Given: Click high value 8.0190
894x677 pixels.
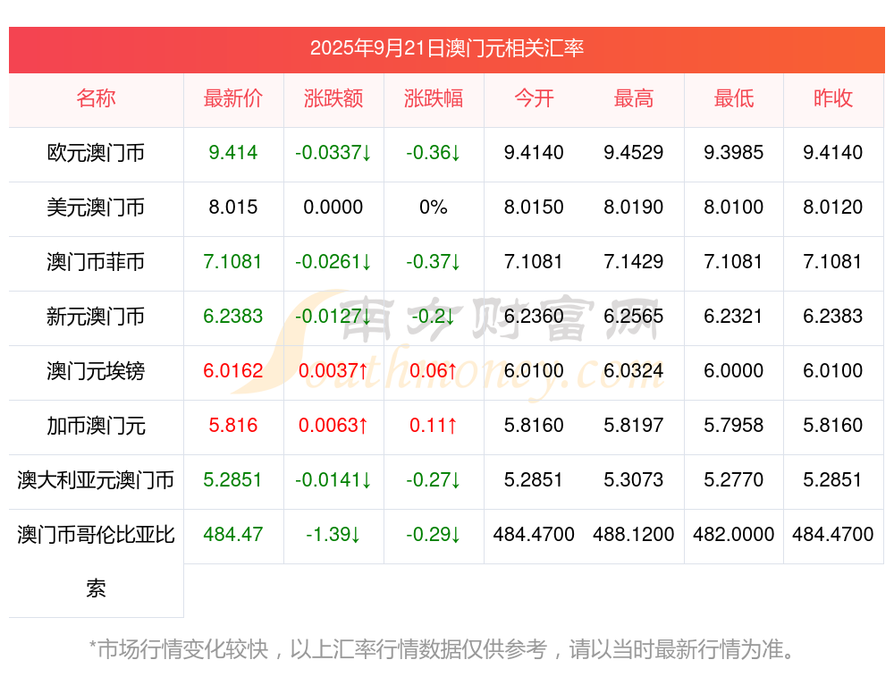Looking at the screenshot, I should [634, 207].
